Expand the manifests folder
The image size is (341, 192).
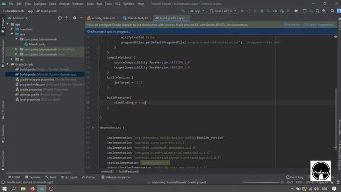click(12, 29)
